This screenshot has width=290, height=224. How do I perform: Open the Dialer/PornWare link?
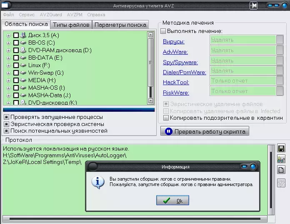(x=185, y=72)
